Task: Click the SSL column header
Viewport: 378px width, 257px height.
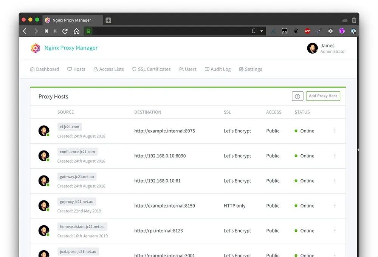Action: click(227, 112)
